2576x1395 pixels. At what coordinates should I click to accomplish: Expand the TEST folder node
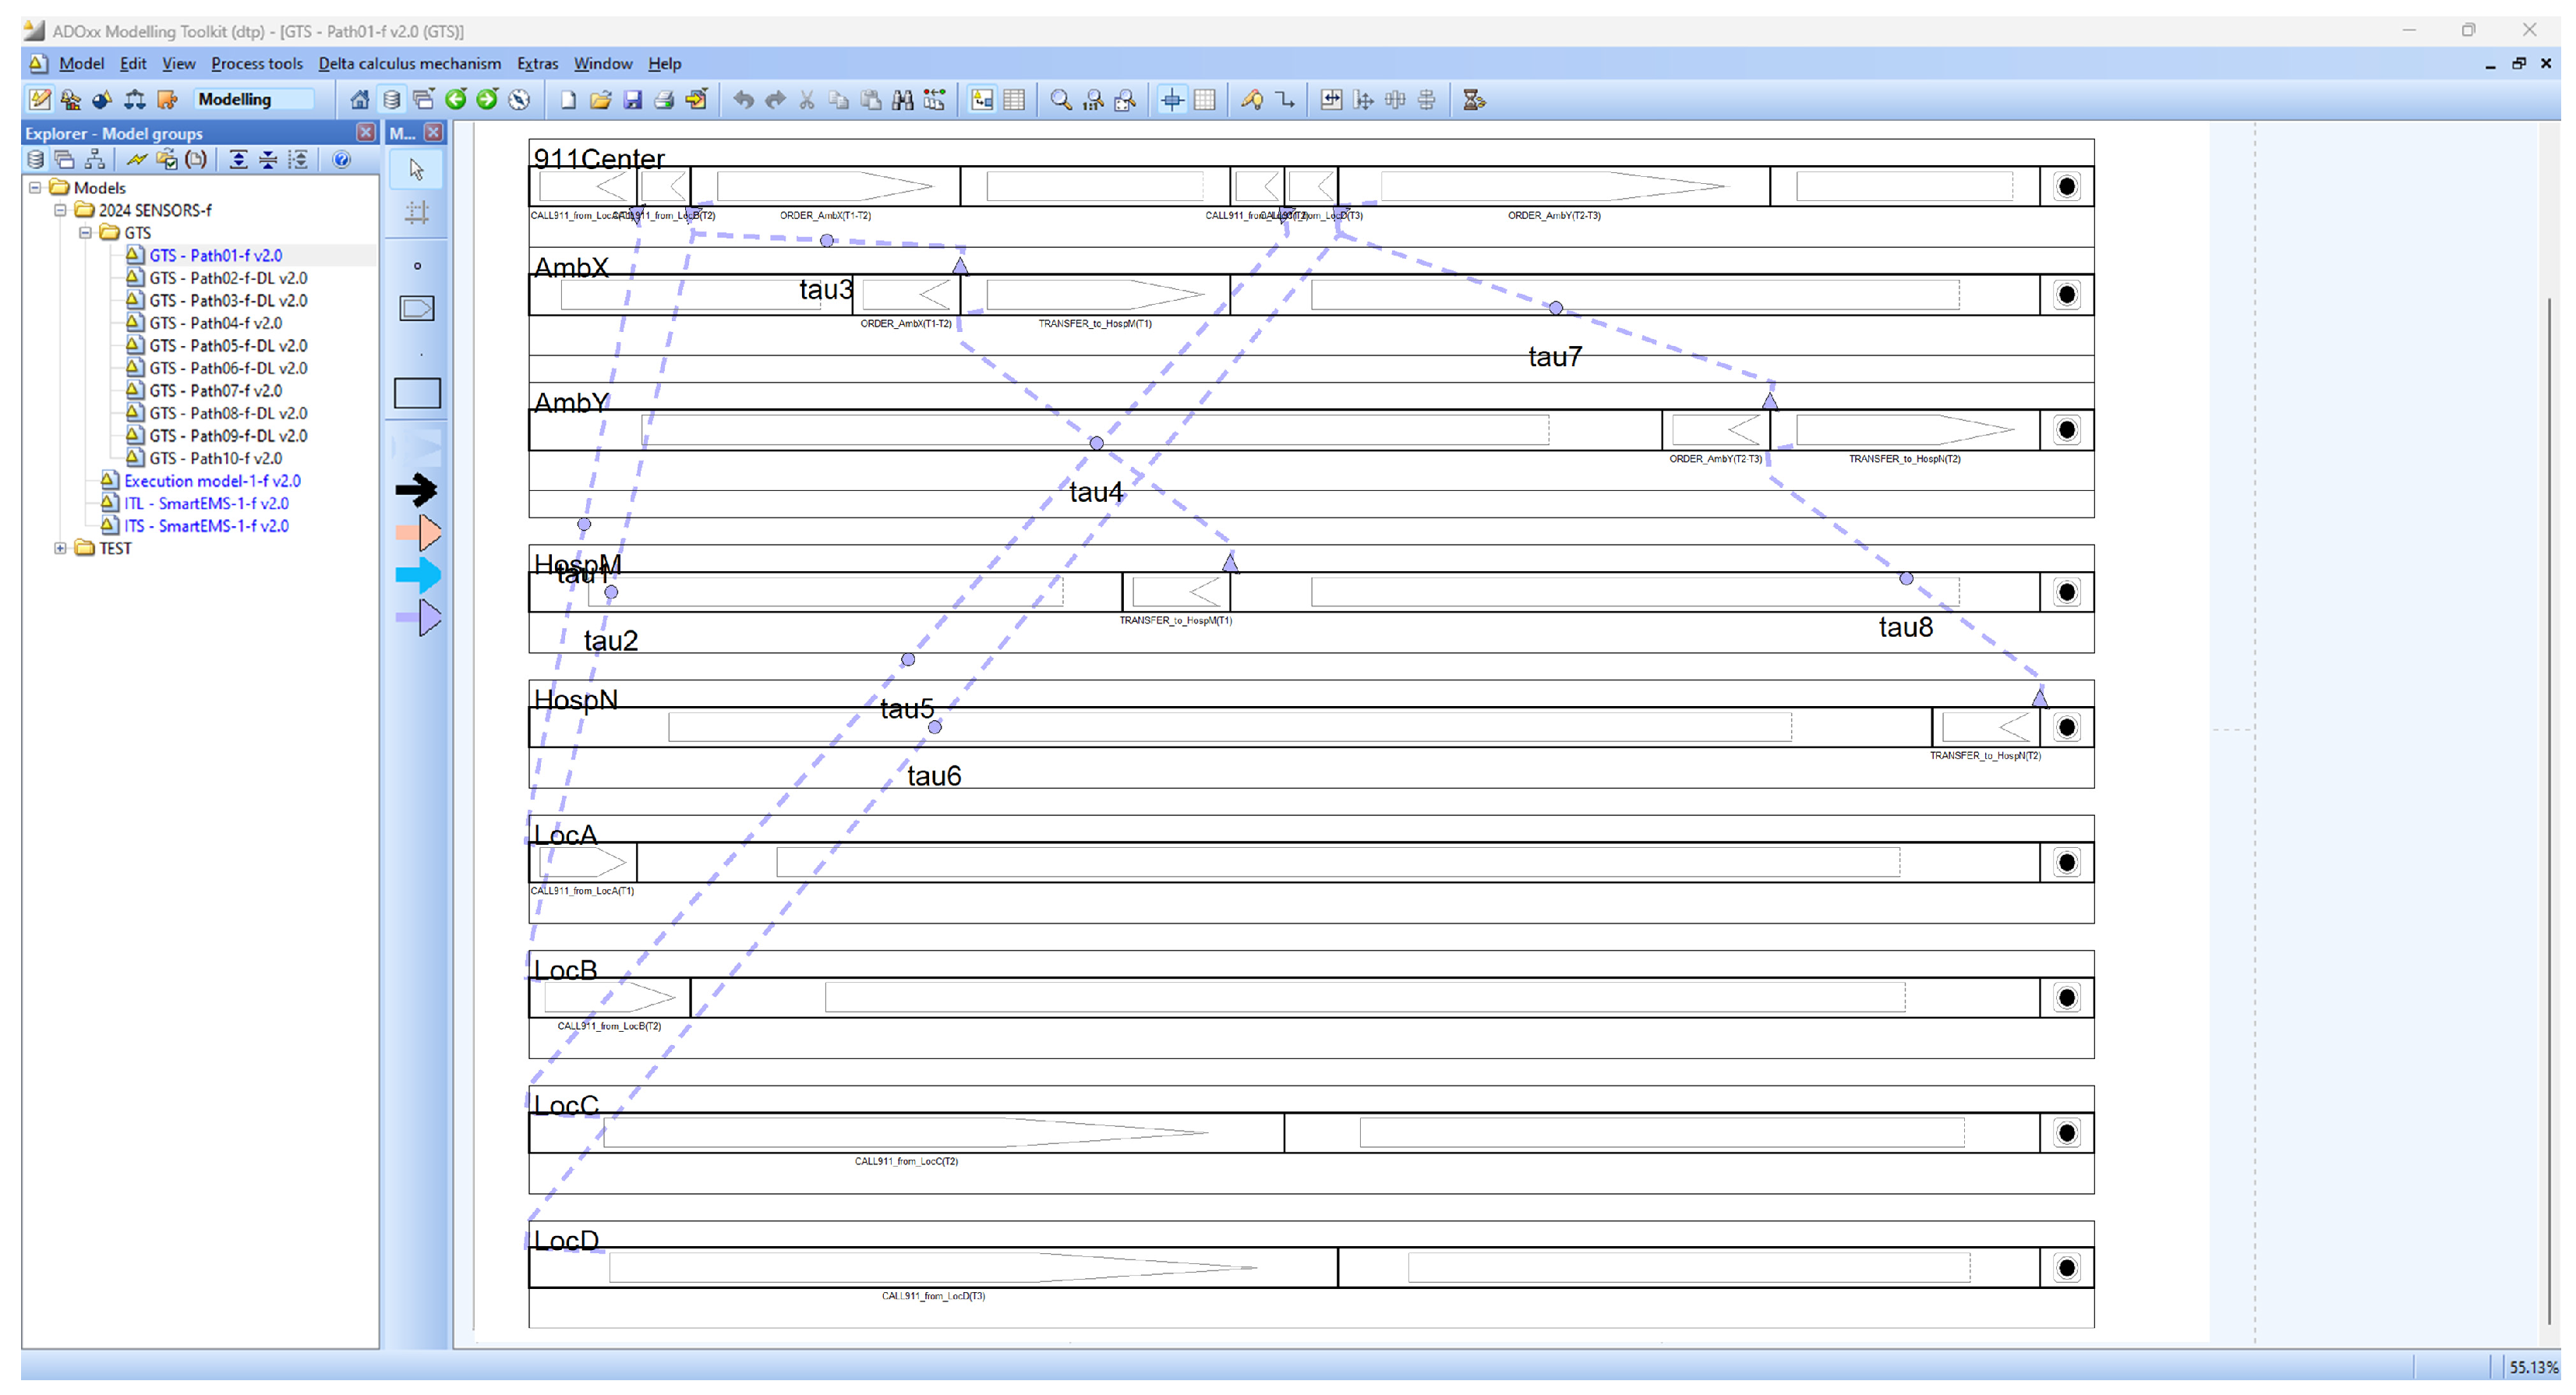click(x=60, y=548)
